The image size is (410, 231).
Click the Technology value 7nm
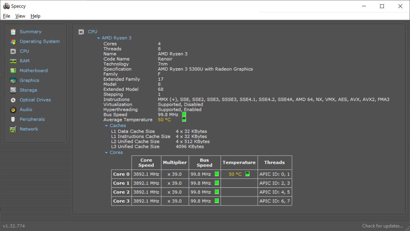click(163, 64)
